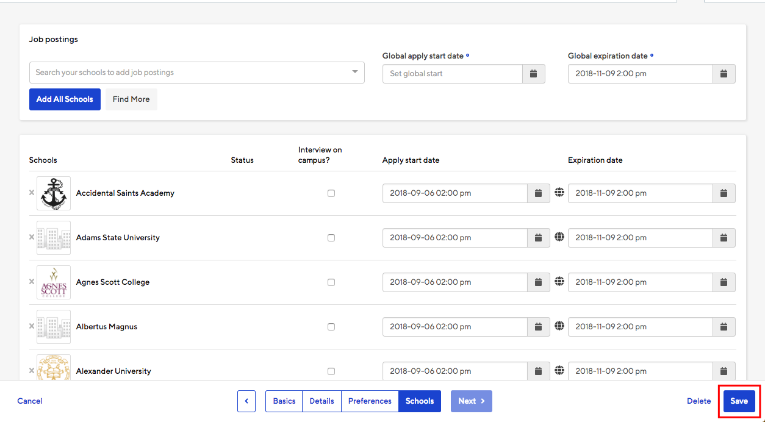Go back using the left chevron button
This screenshot has height=422, width=765.
(x=246, y=401)
